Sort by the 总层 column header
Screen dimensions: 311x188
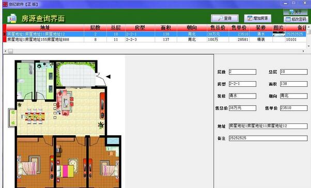pyautogui.click(x=116, y=27)
